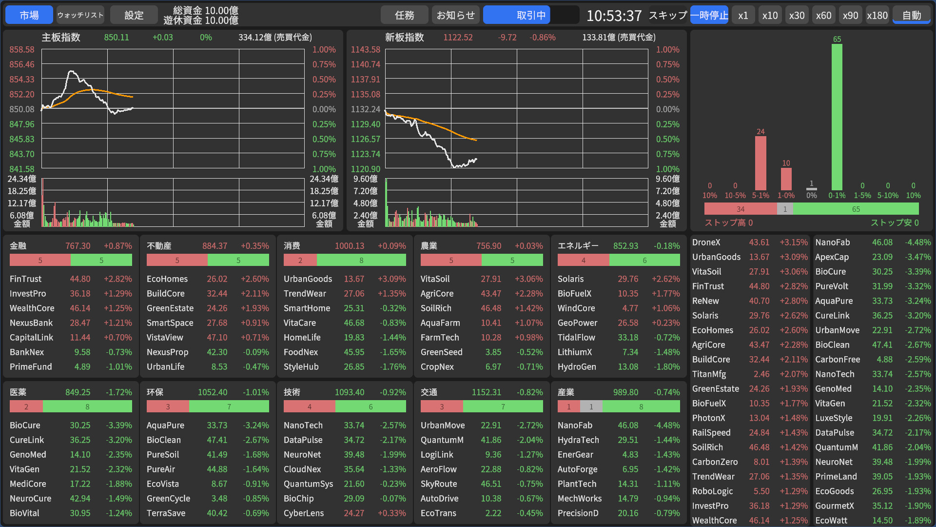Open the 任務 missions panel
Image resolution: width=936 pixels, height=527 pixels.
coord(404,15)
